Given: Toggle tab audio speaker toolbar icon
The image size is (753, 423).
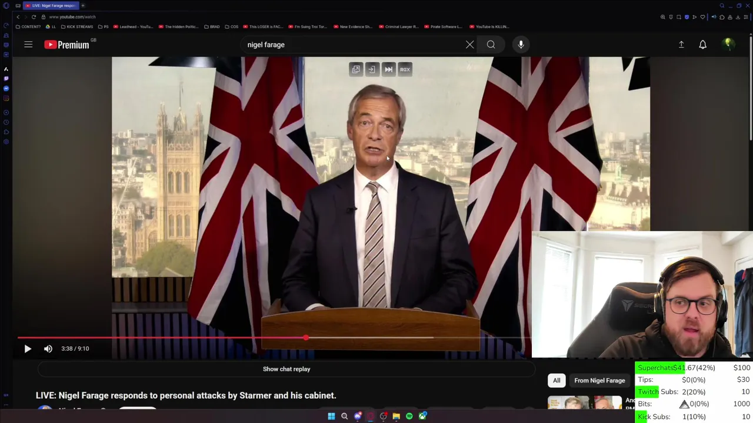Looking at the screenshot, I should coord(714,17).
